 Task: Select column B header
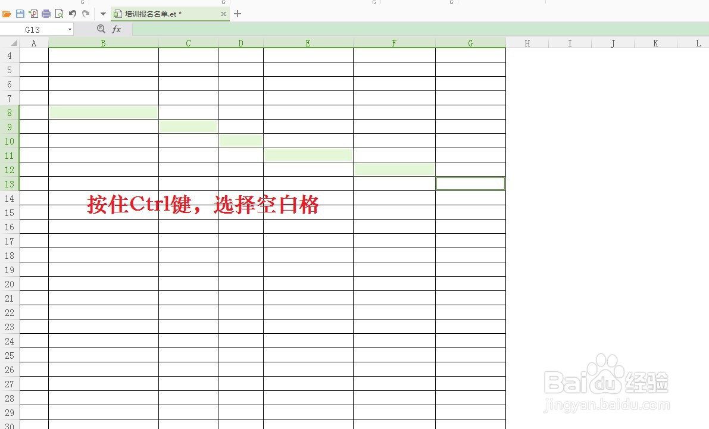[103, 43]
